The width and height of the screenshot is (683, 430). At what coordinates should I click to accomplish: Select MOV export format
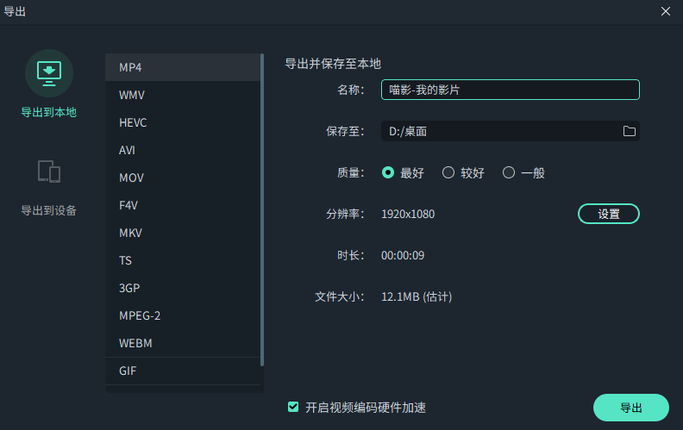(x=183, y=178)
